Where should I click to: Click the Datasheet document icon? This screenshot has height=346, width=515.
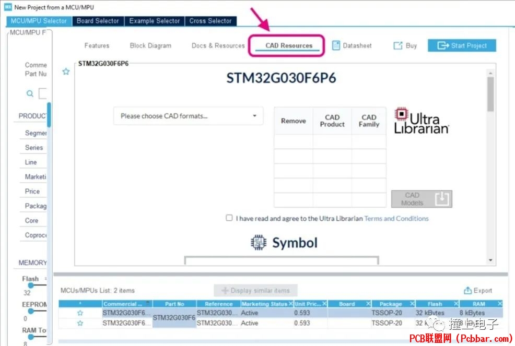pyautogui.click(x=336, y=45)
